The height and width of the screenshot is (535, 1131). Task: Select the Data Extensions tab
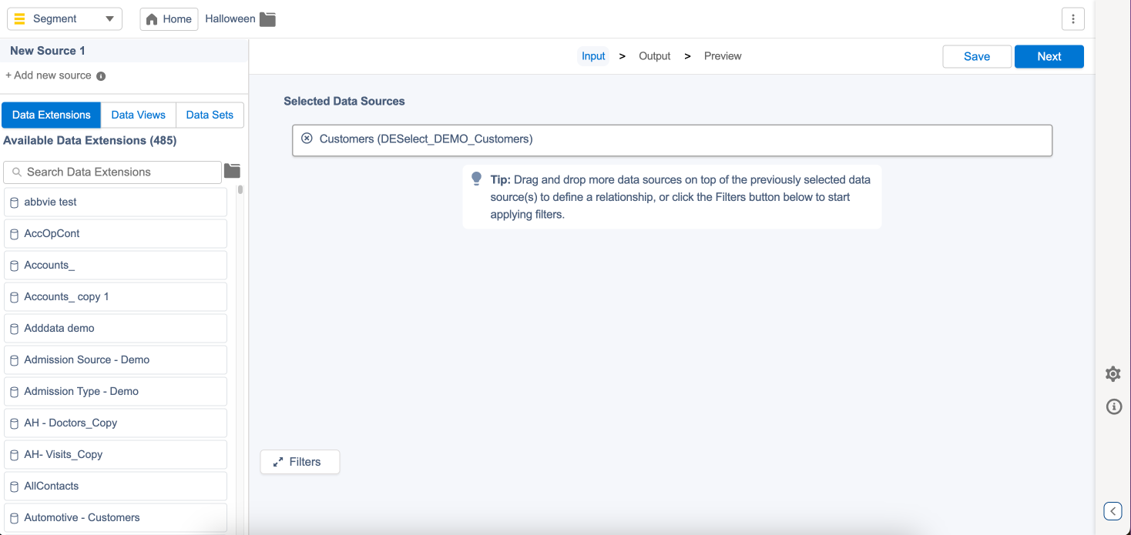coord(52,115)
